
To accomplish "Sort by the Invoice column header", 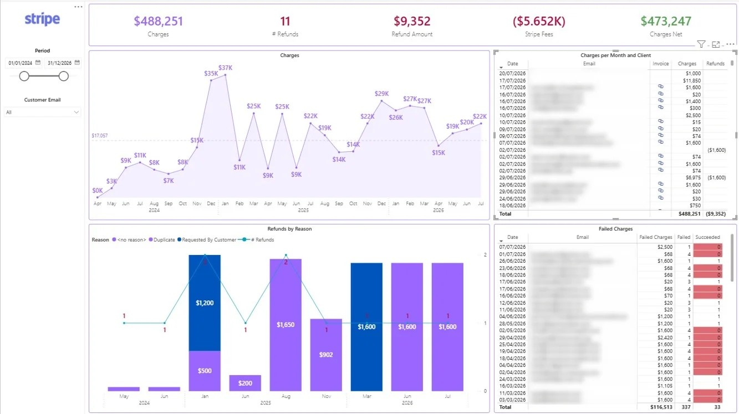I will pyautogui.click(x=661, y=64).
